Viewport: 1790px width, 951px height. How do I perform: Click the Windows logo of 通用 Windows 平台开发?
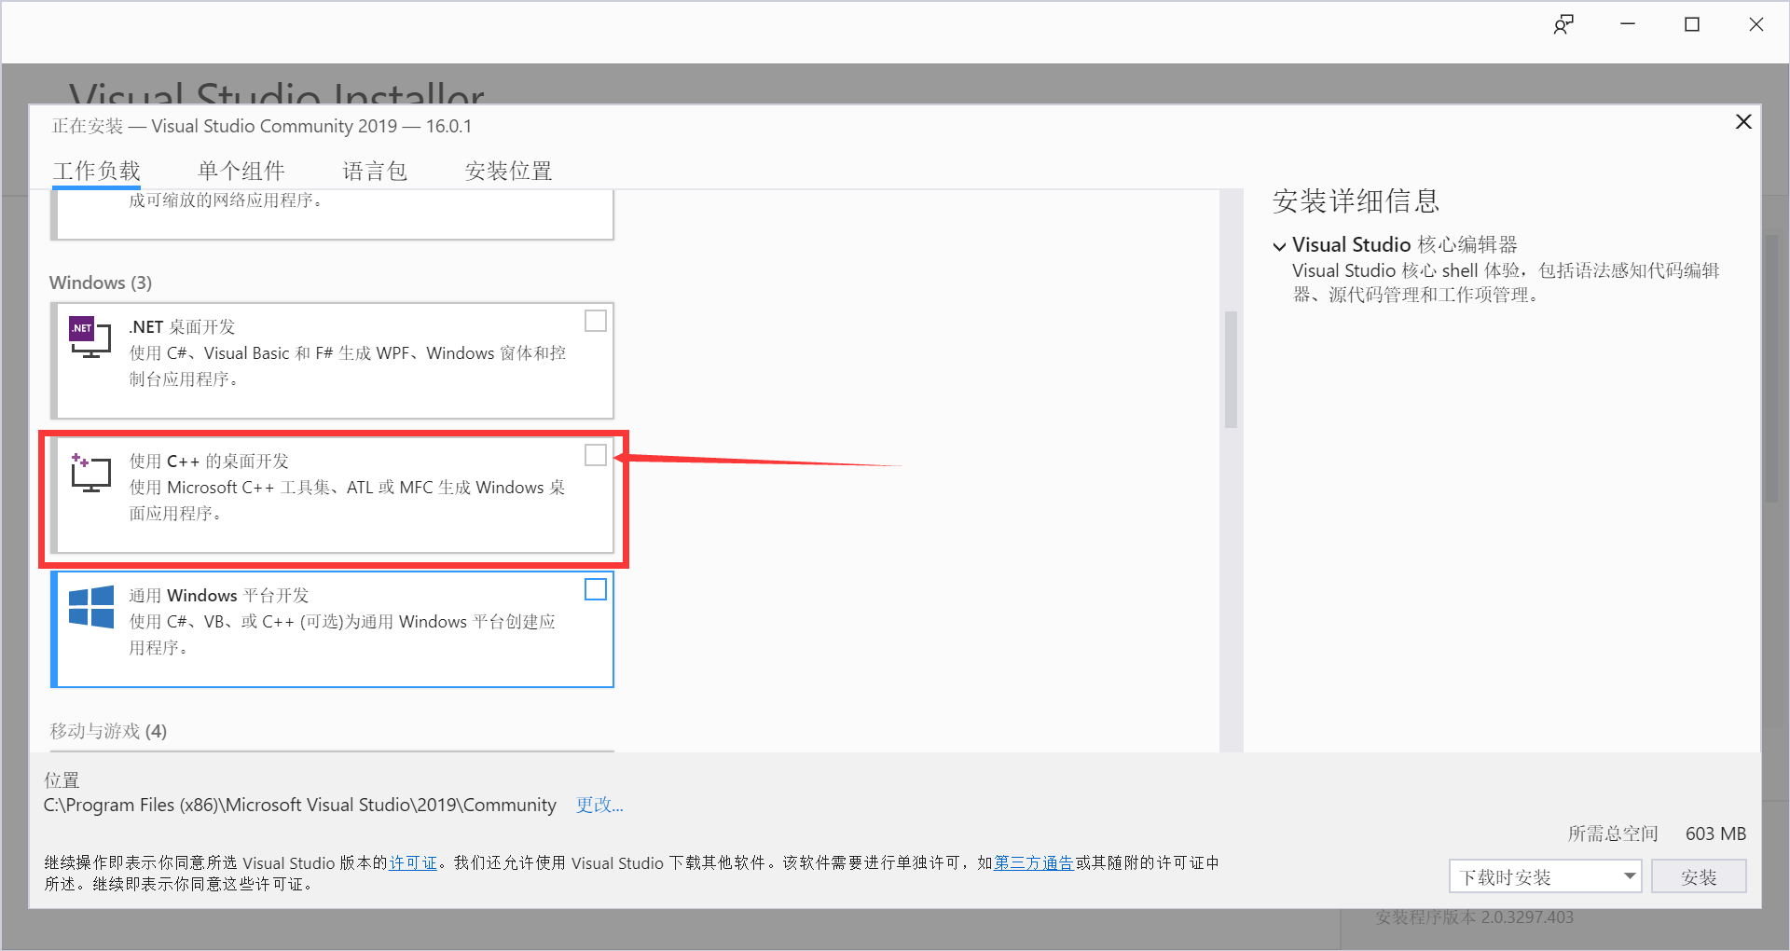(x=91, y=607)
